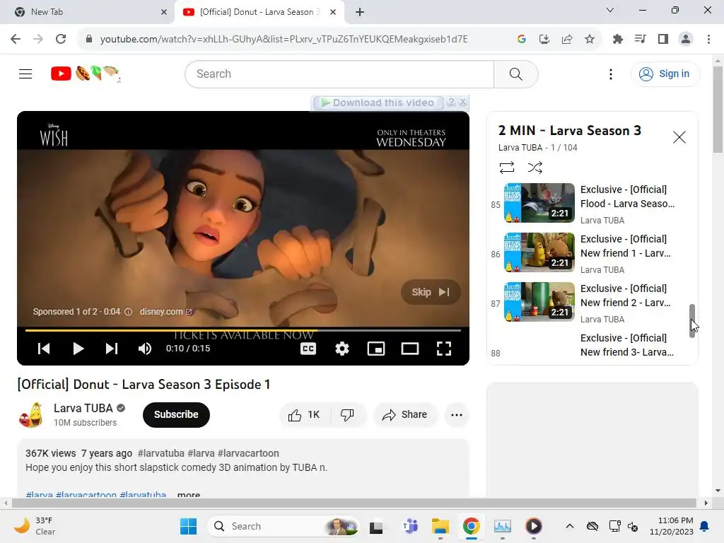Open Google icon in address bar
724x543 pixels.
tap(521, 40)
